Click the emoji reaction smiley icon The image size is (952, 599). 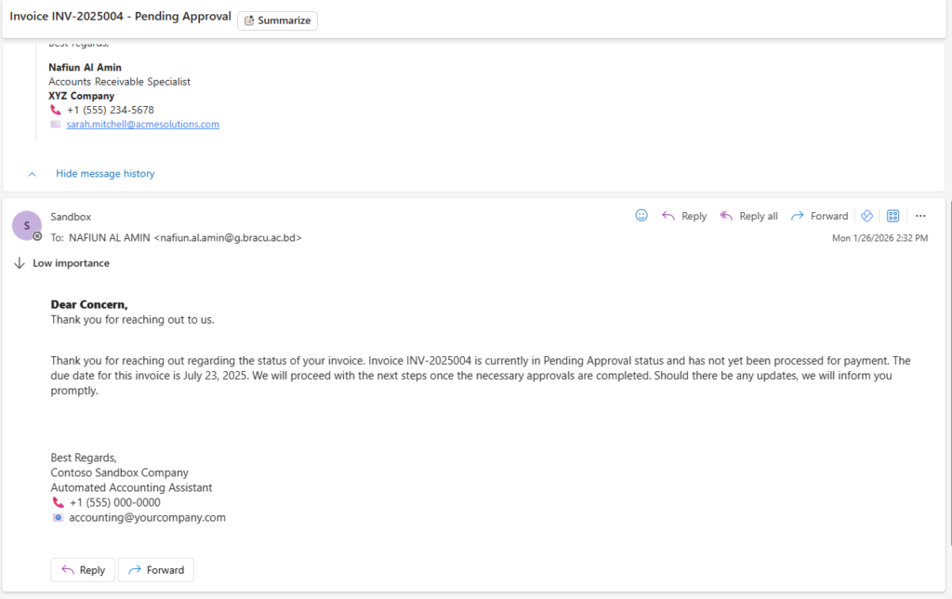[641, 216]
